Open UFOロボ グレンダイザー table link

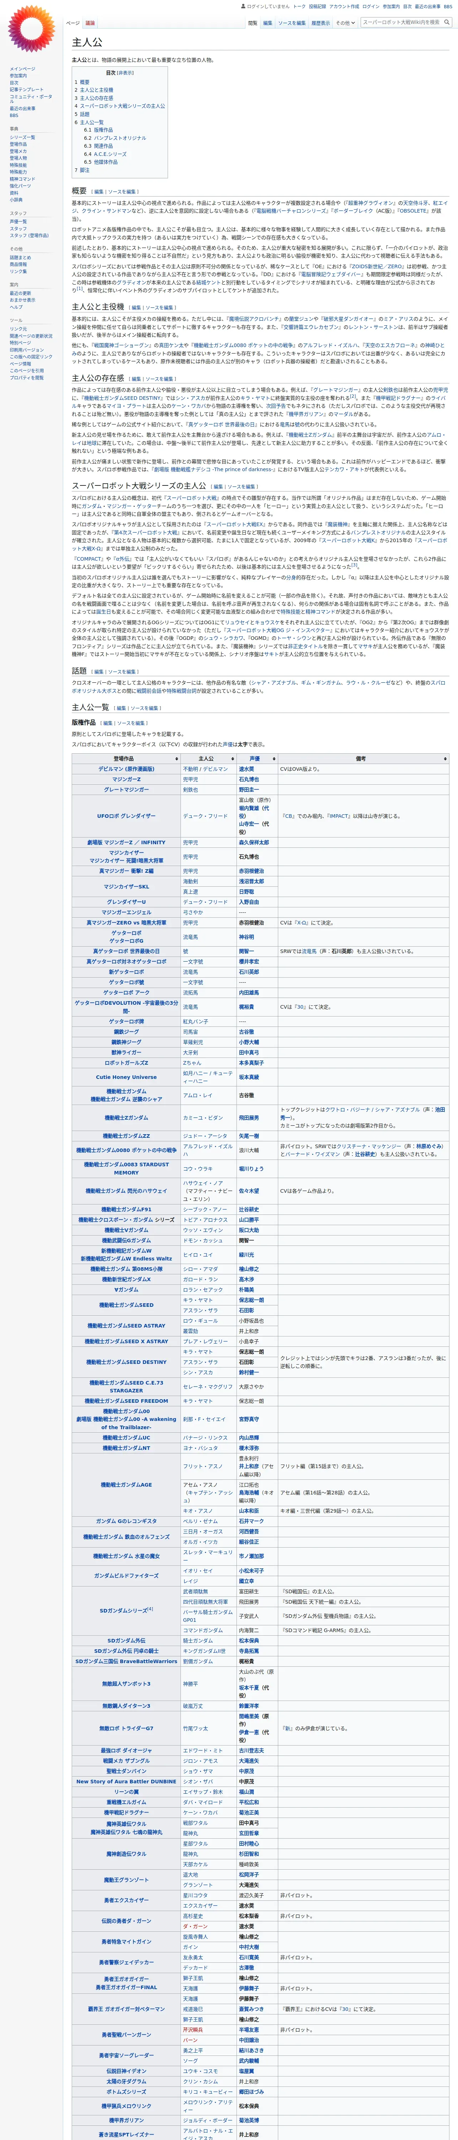(x=126, y=816)
